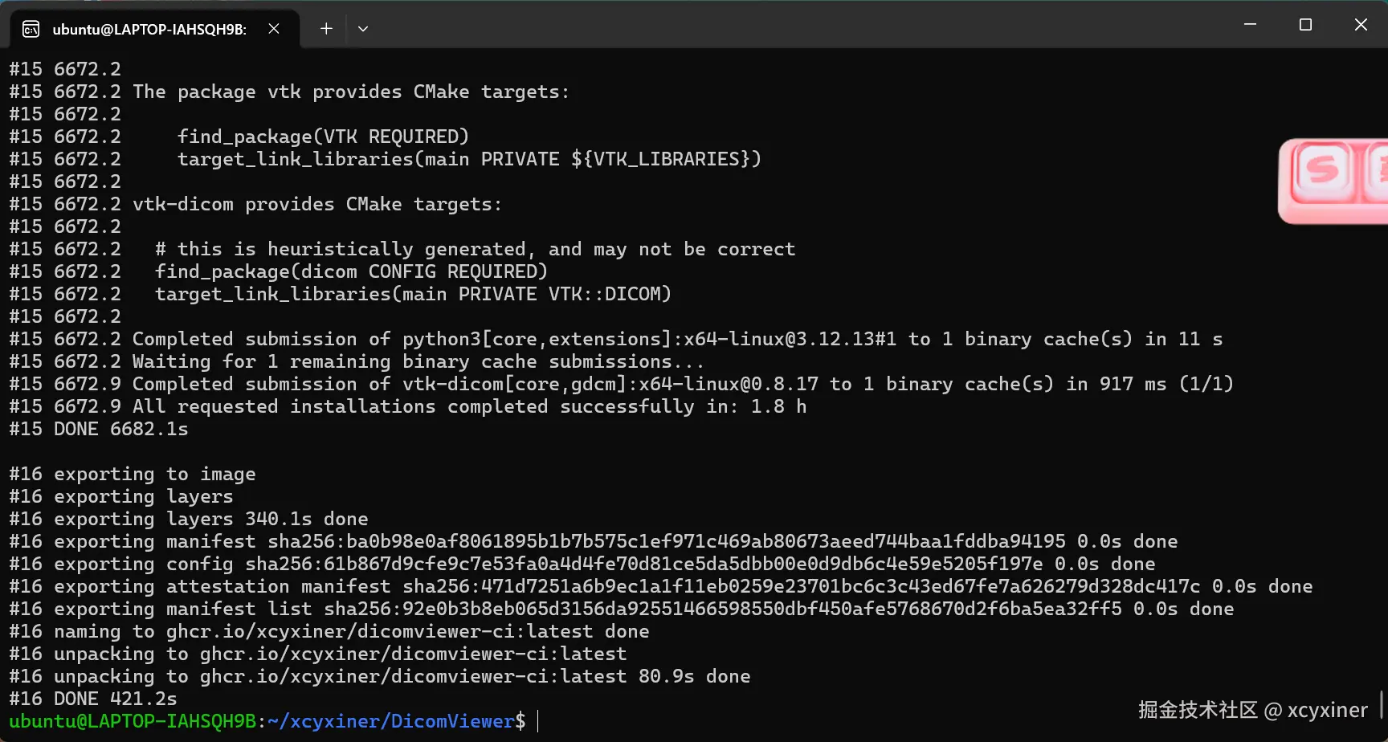Open a new tab with the plus button
The image size is (1388, 742).
(x=326, y=29)
